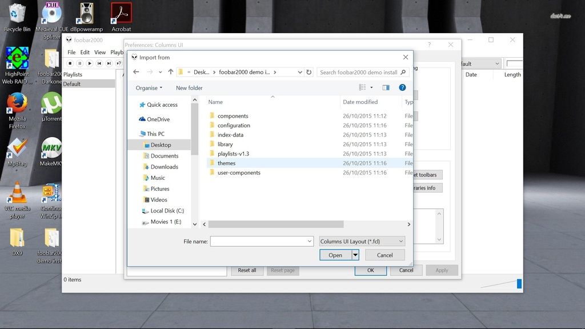Click the search magnifier icon

click(x=403, y=72)
